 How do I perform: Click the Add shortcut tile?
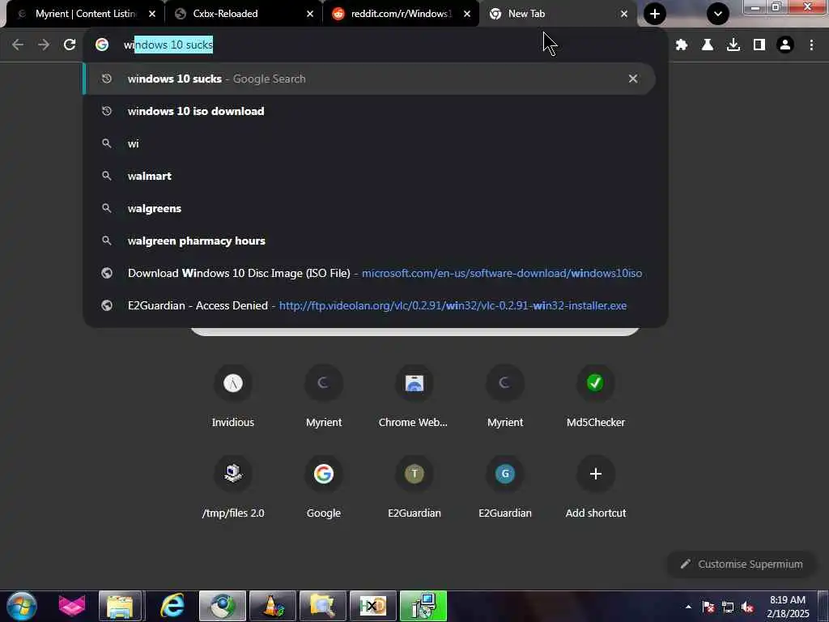tap(595, 487)
